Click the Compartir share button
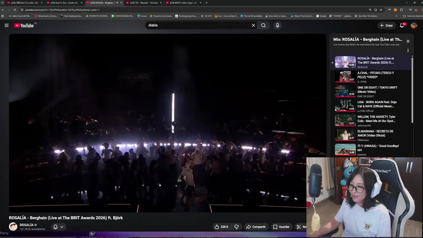 click(x=256, y=227)
